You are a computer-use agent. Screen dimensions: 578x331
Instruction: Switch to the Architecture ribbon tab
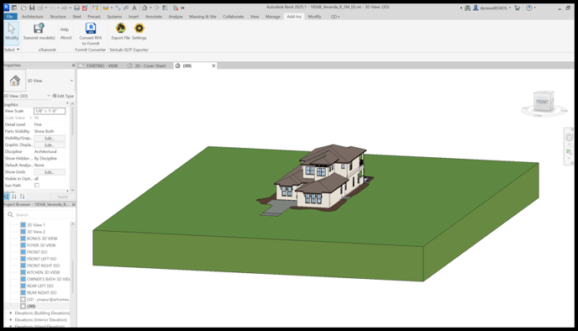(32, 17)
